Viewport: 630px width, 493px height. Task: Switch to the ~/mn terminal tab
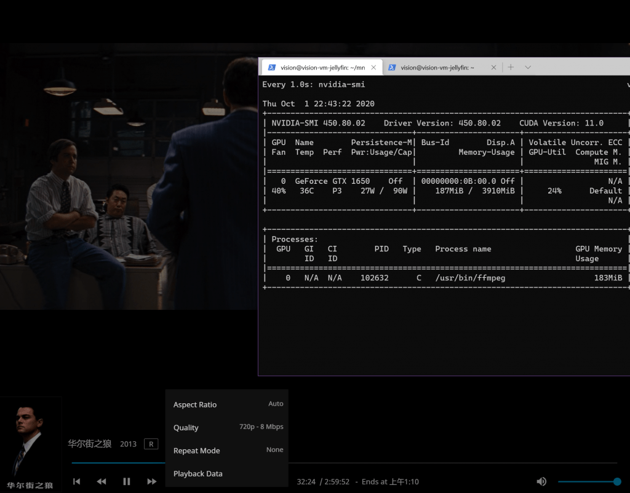click(322, 68)
